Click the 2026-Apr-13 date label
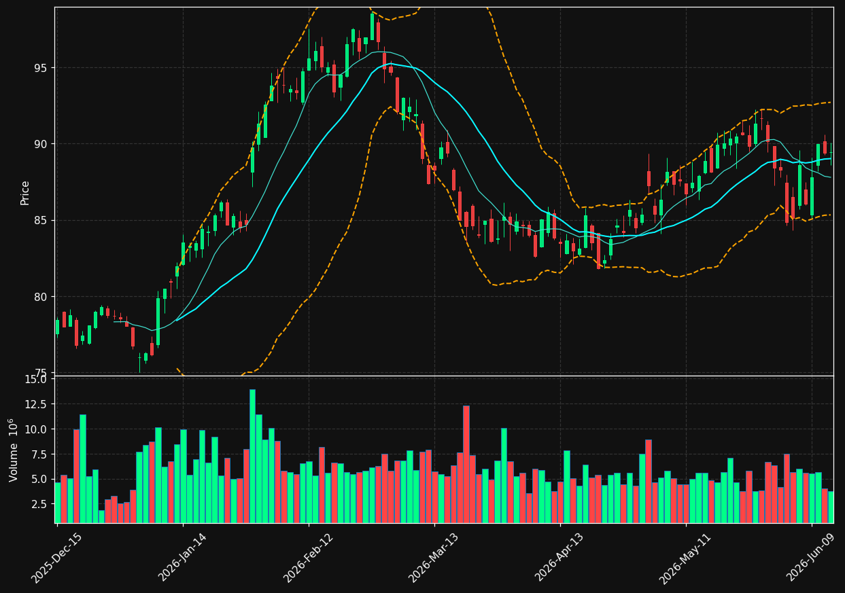Viewport: 845px width, 593px height. click(560, 558)
